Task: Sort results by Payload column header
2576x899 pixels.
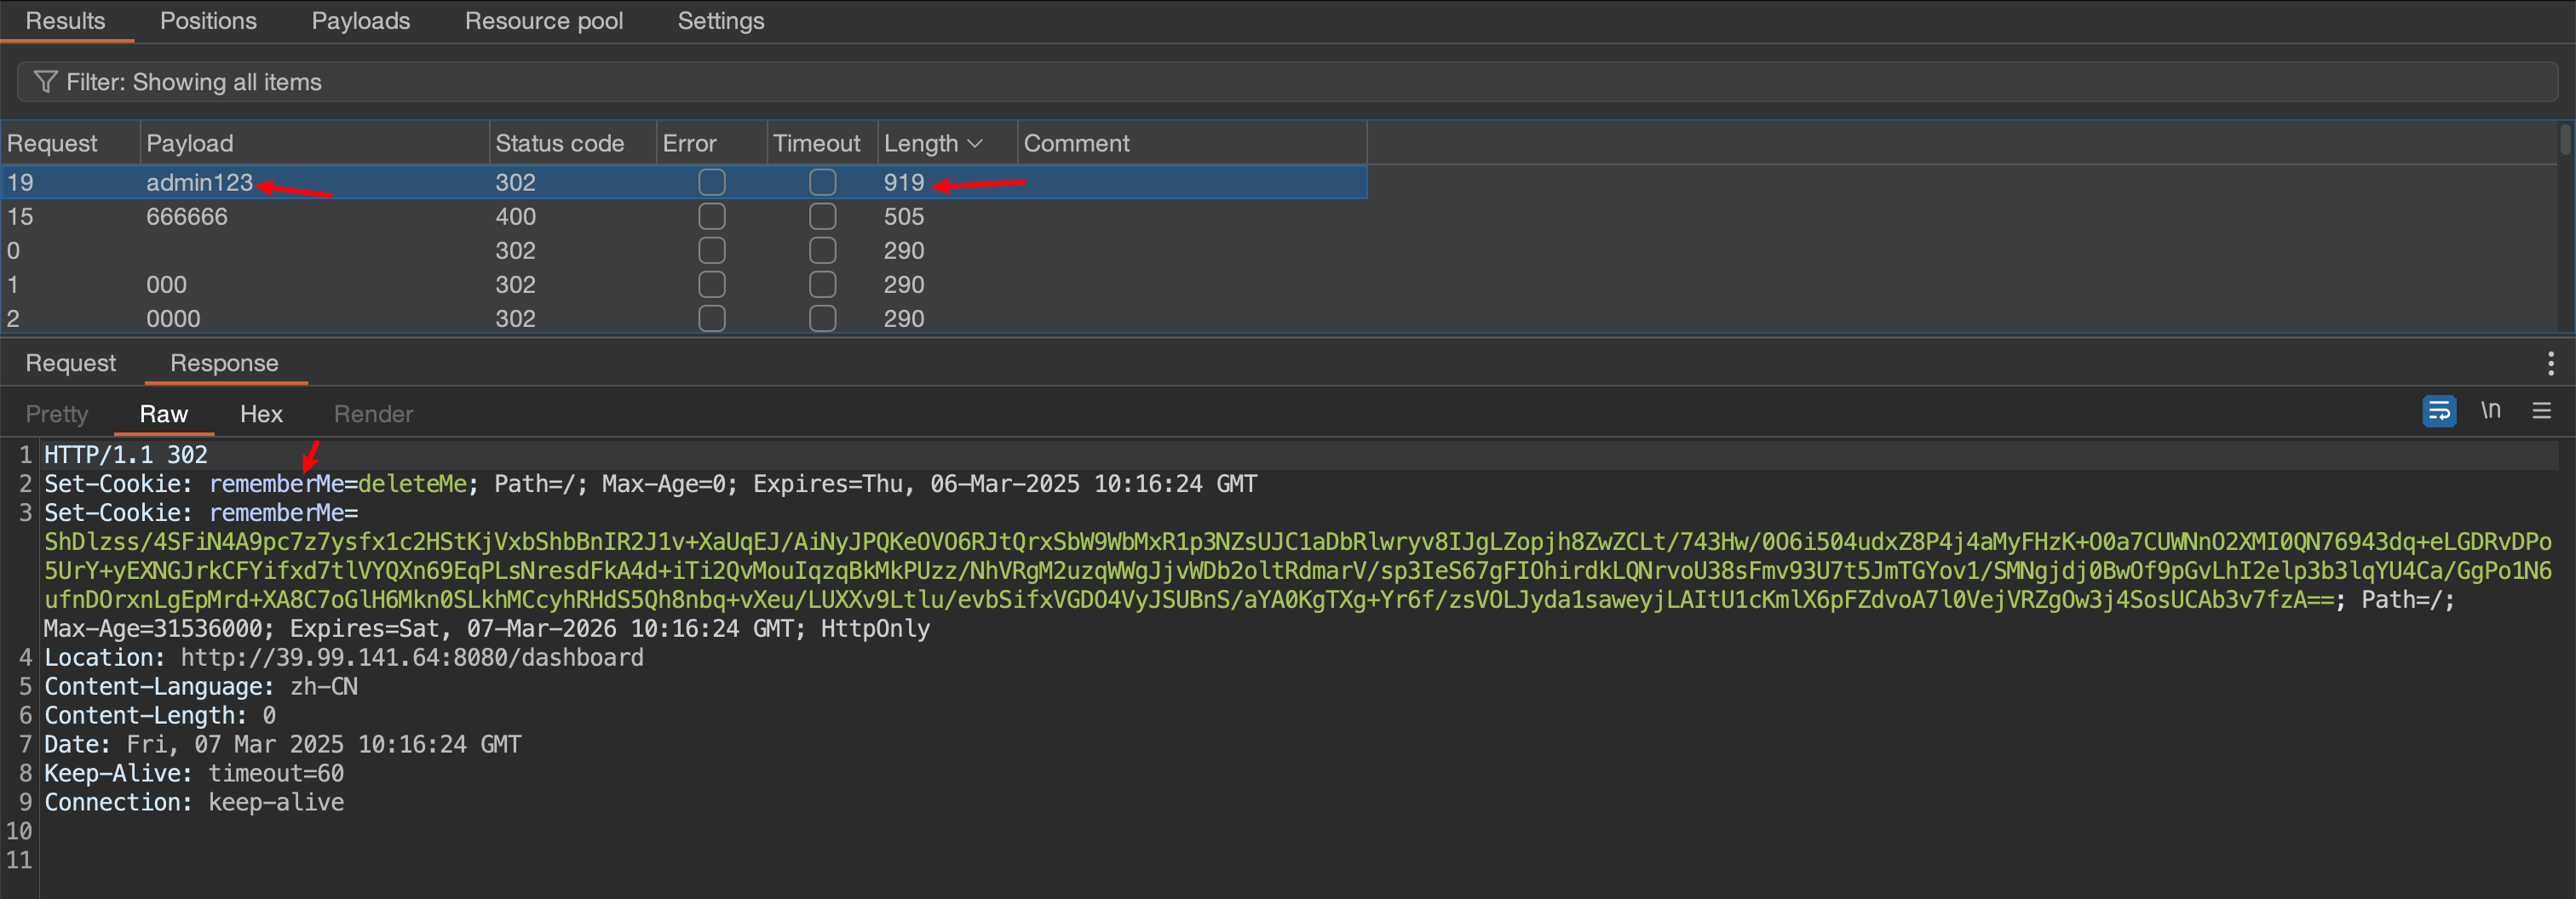Action: coord(190,144)
